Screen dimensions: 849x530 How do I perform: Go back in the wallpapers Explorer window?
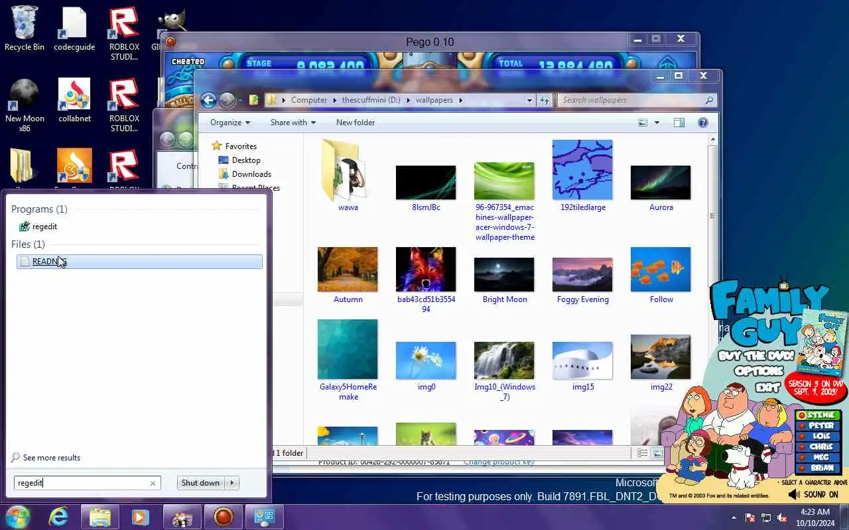(208, 100)
